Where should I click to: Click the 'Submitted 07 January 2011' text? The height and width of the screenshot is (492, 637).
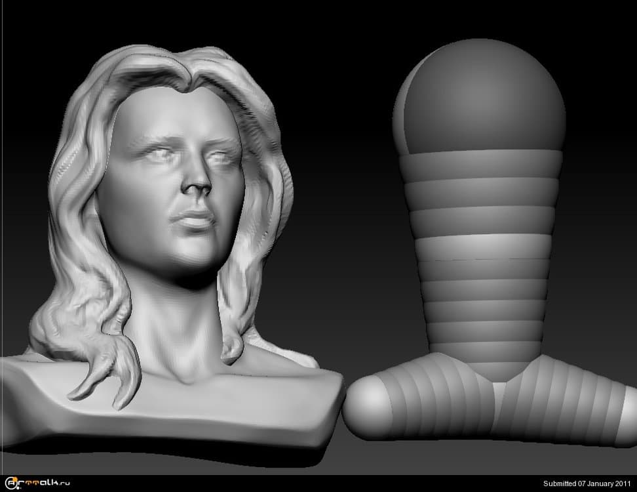point(587,484)
